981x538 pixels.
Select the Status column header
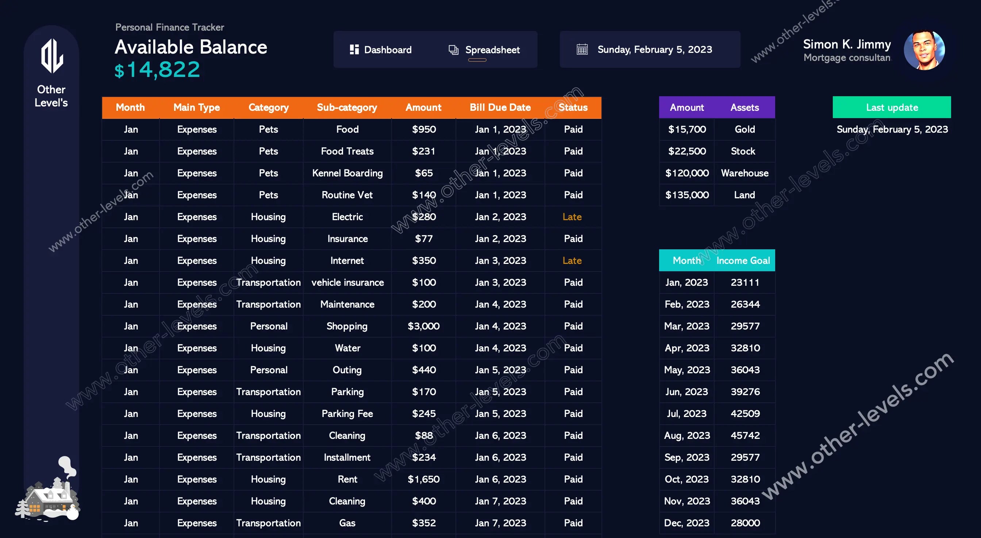pos(573,108)
